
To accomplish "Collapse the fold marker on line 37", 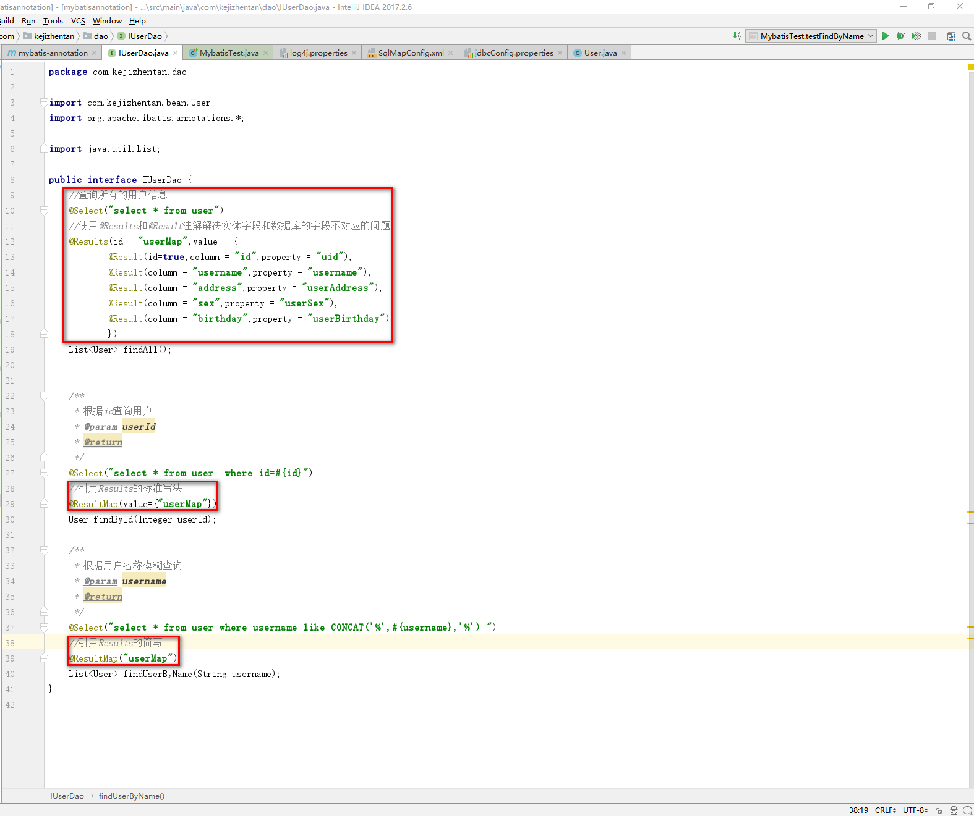I will [44, 627].
